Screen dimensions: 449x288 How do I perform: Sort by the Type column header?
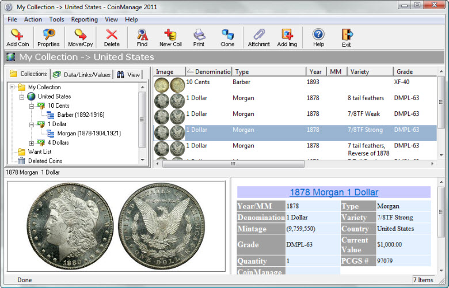(269, 71)
